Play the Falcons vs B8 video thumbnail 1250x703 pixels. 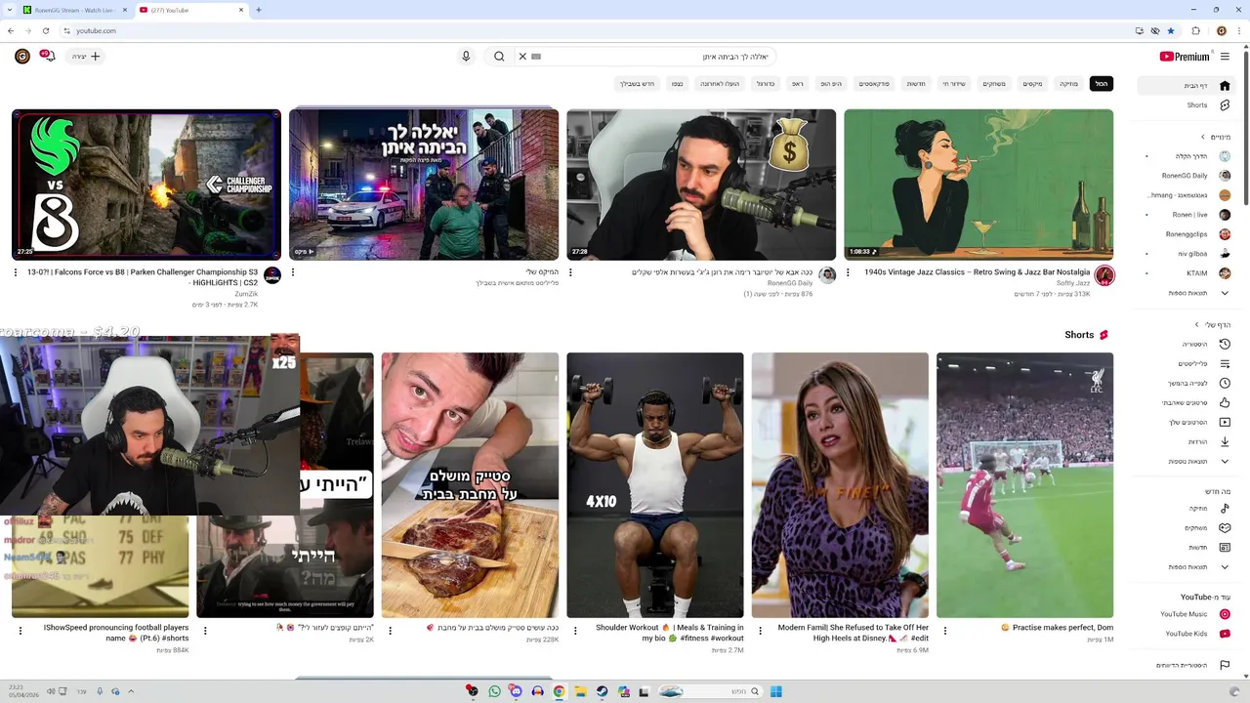146,185
